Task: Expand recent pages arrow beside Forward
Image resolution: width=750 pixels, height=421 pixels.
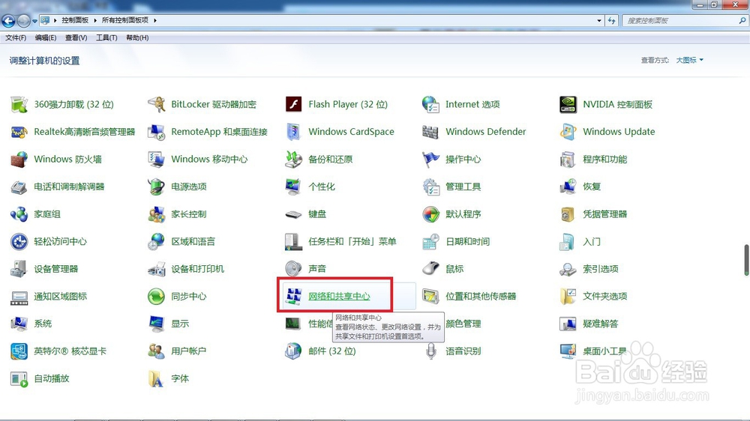Action: coord(34,21)
